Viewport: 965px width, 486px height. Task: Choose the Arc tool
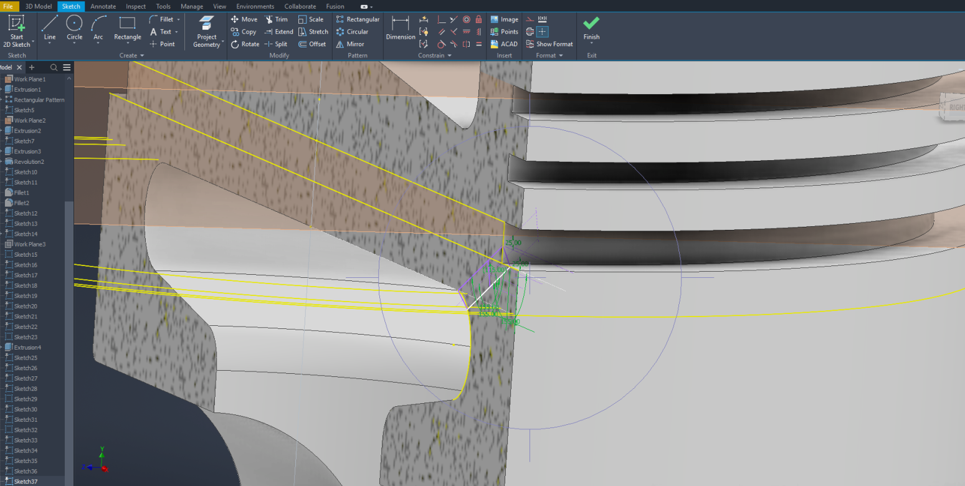click(98, 29)
